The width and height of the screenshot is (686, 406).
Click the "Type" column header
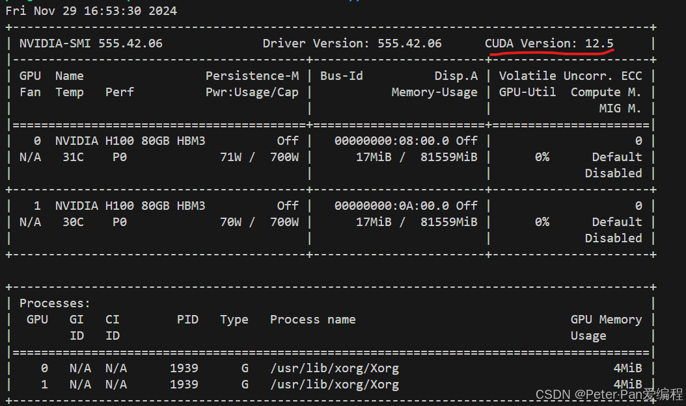pyautogui.click(x=234, y=320)
